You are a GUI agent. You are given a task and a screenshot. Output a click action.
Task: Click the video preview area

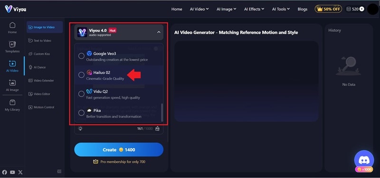point(246,81)
